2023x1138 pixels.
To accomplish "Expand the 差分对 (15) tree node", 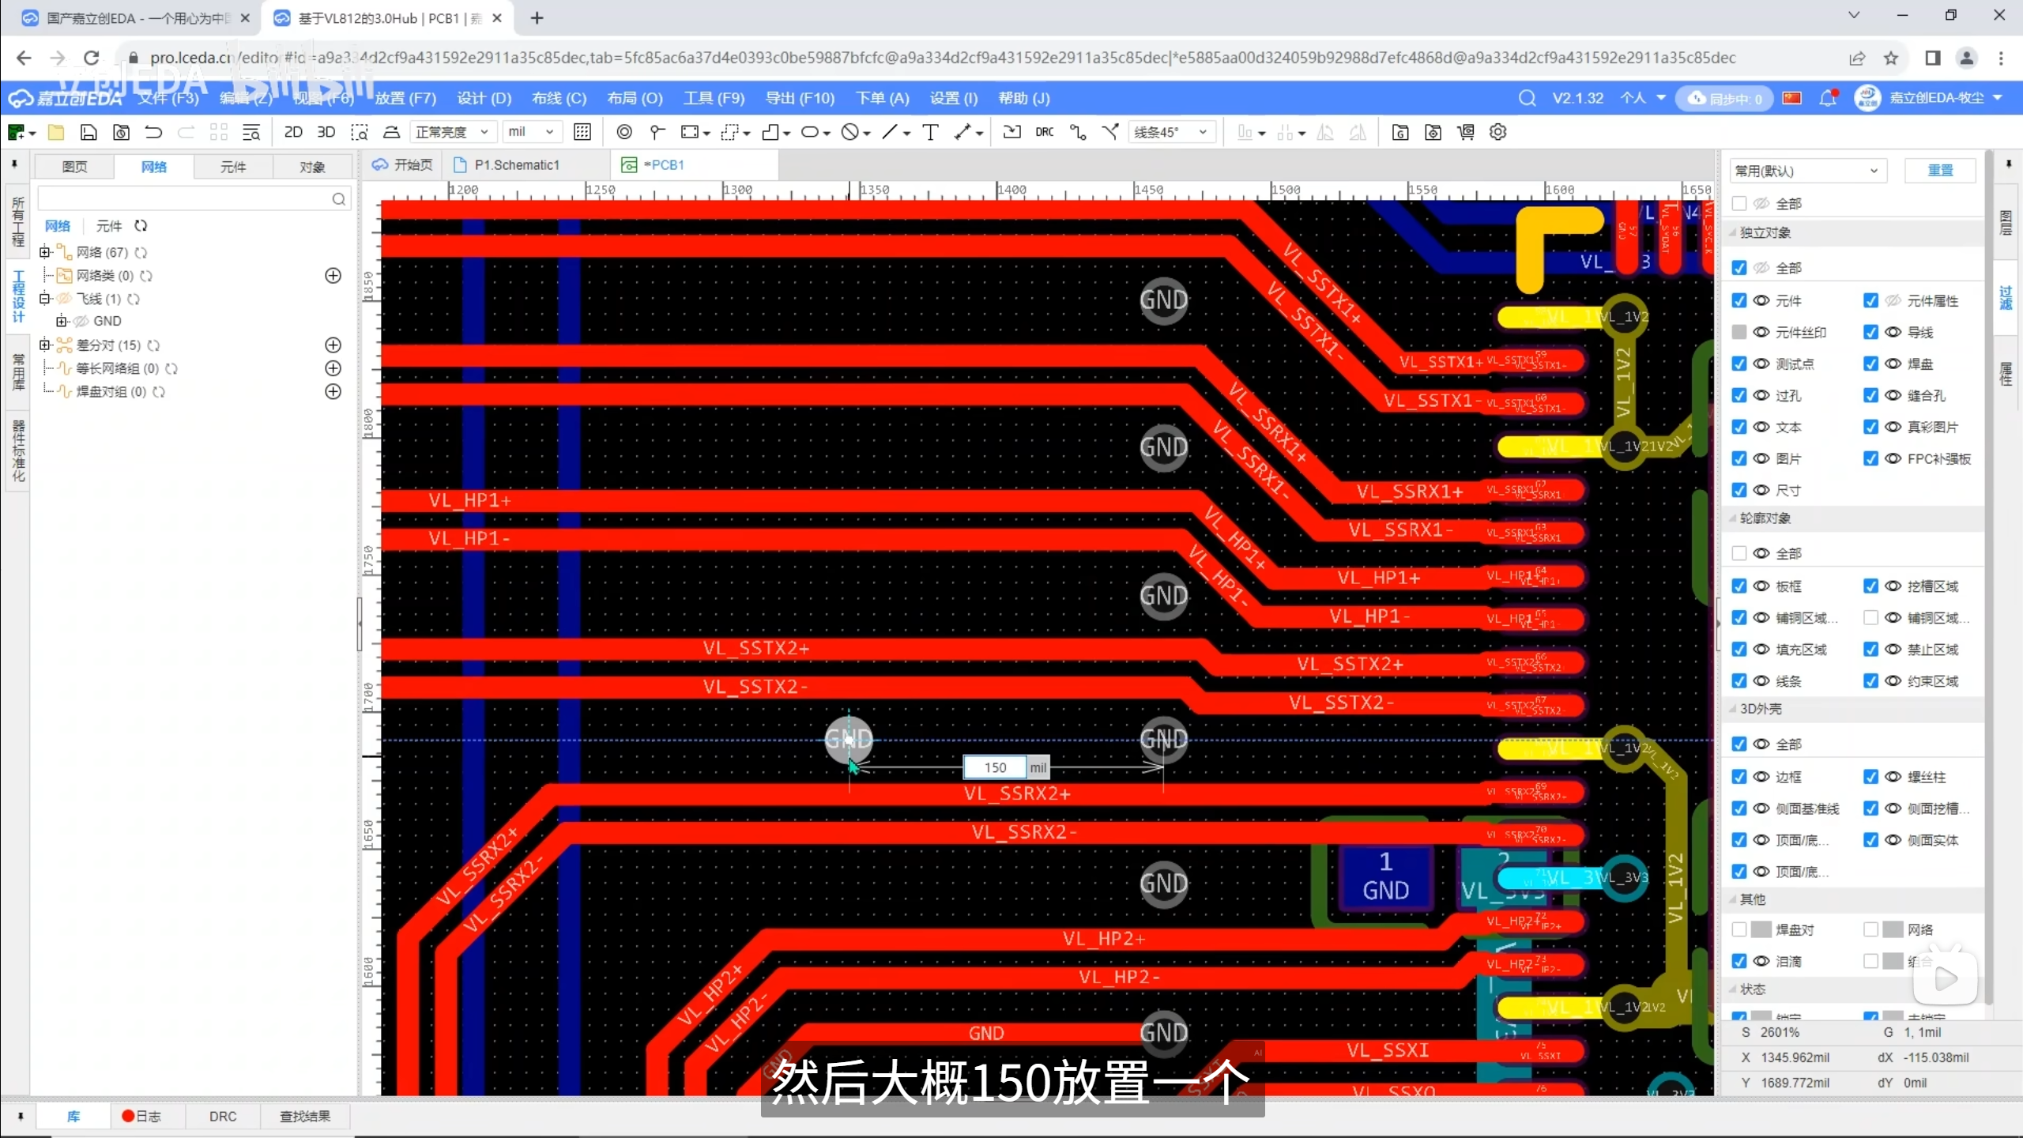I will pyautogui.click(x=45, y=345).
